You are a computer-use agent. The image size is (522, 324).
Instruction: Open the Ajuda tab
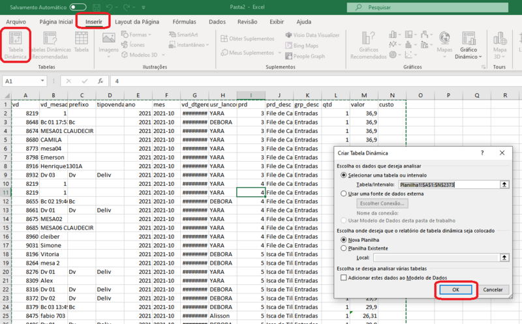click(303, 22)
